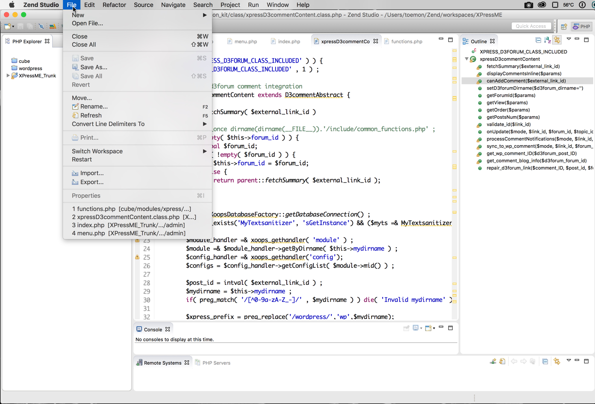Open the Remote Systems view menu triangle
Screen dimensions: 595x404
[568, 360]
